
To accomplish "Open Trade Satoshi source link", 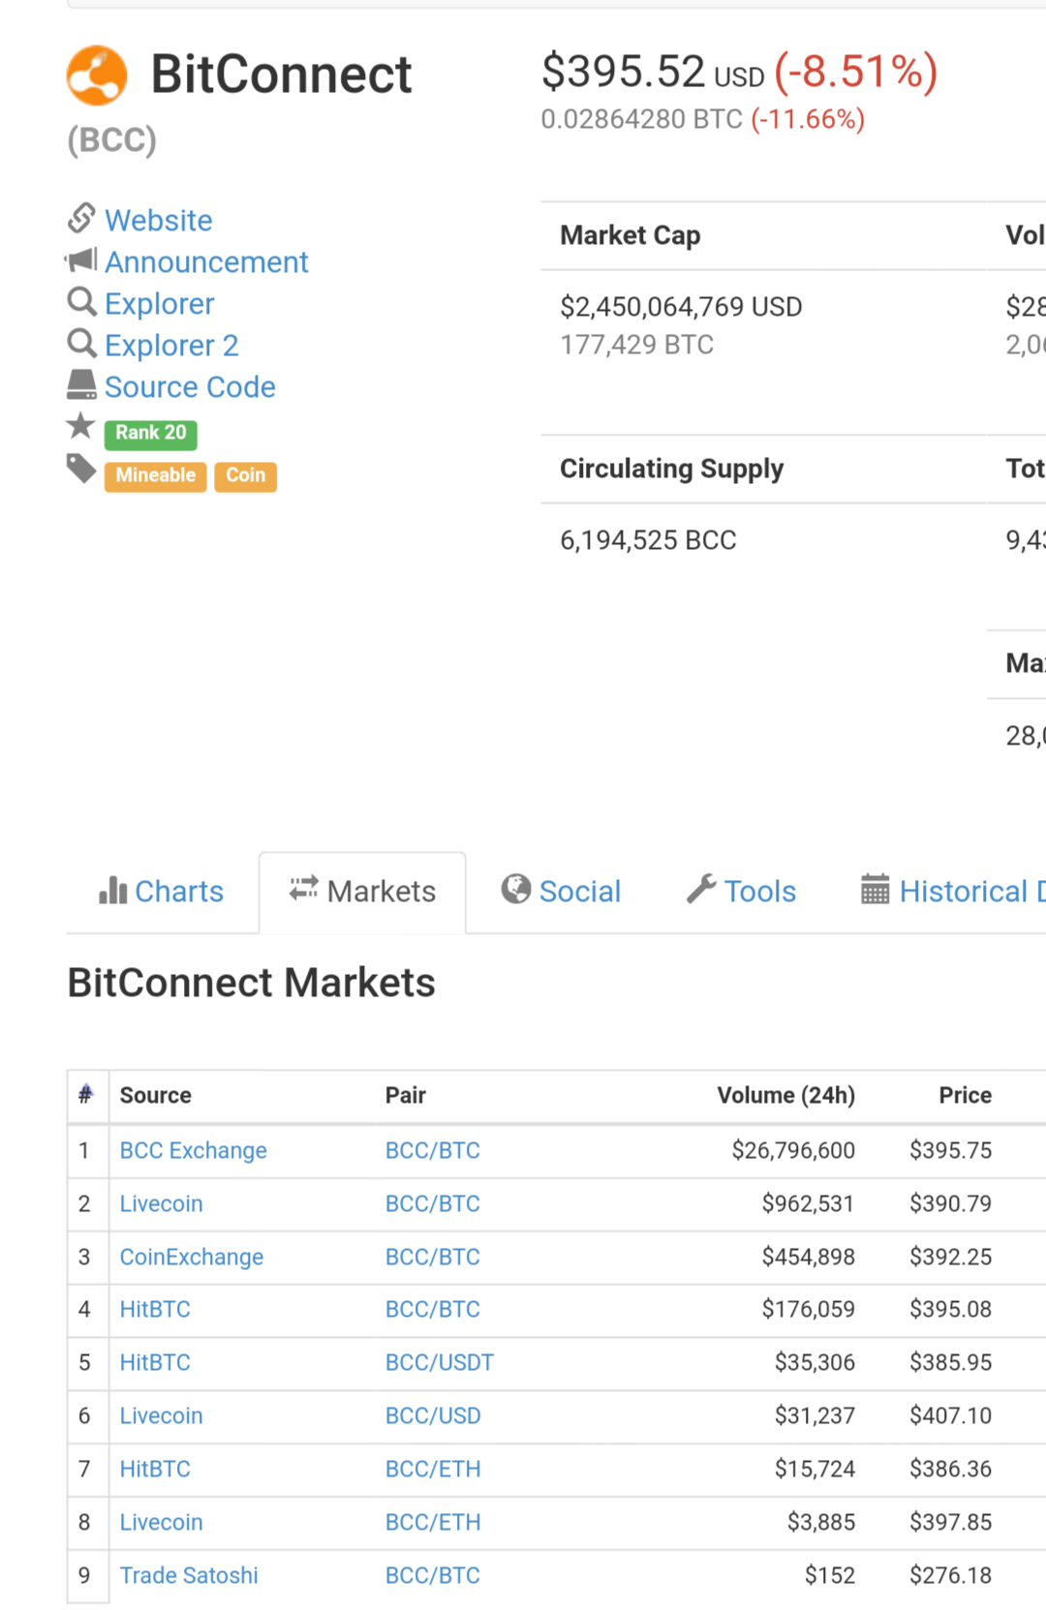I will click(x=189, y=1575).
